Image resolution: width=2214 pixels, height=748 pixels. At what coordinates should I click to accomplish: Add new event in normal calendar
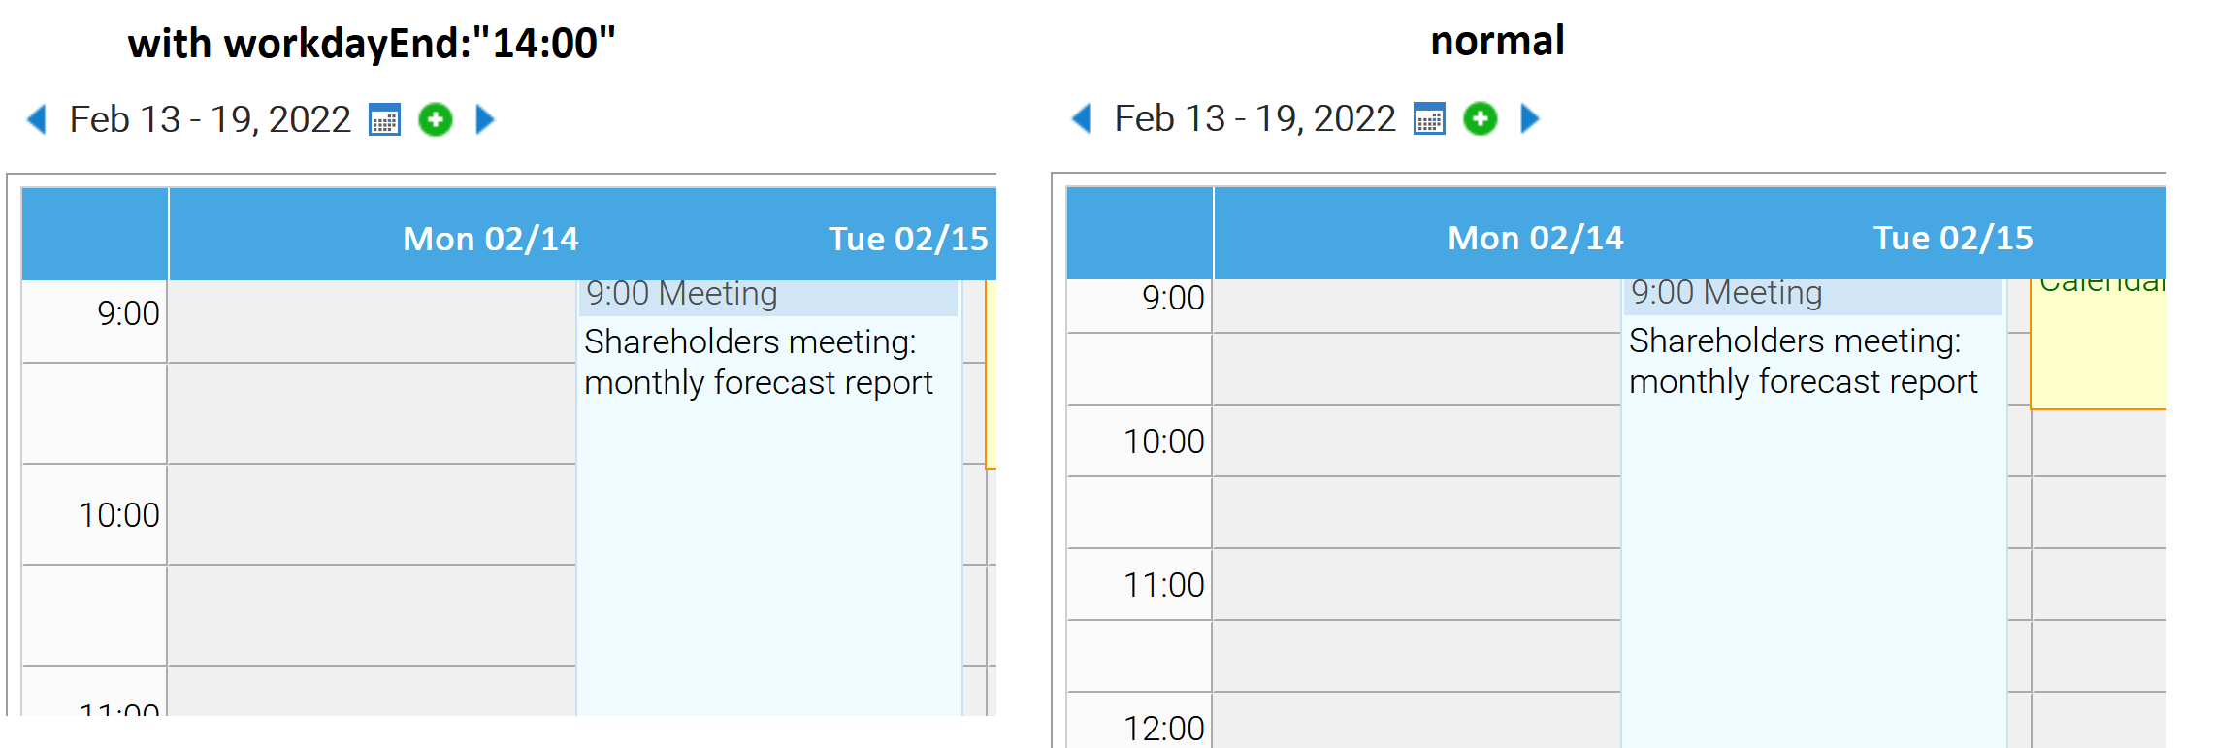coord(1481,118)
